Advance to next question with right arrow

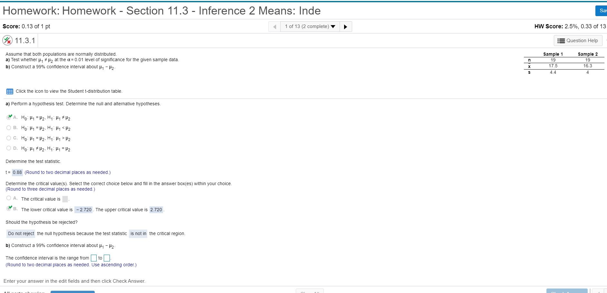346,26
